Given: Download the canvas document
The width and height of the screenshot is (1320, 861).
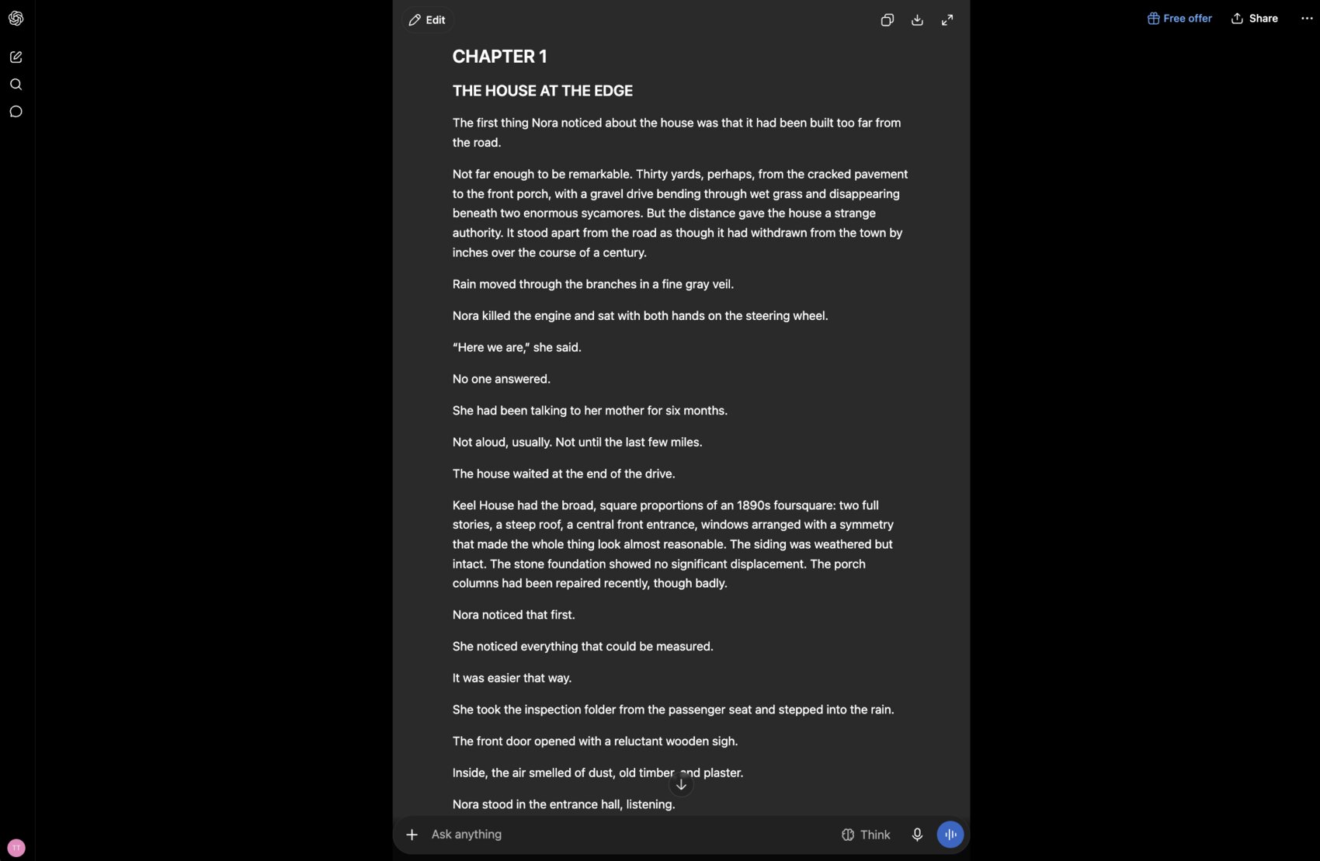Looking at the screenshot, I should tap(917, 20).
